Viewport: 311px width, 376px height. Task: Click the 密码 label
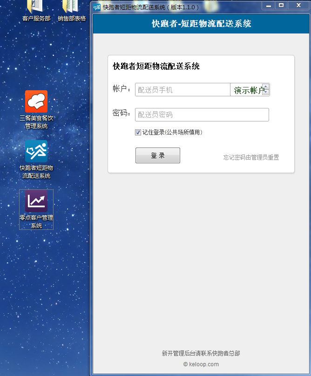coord(122,113)
